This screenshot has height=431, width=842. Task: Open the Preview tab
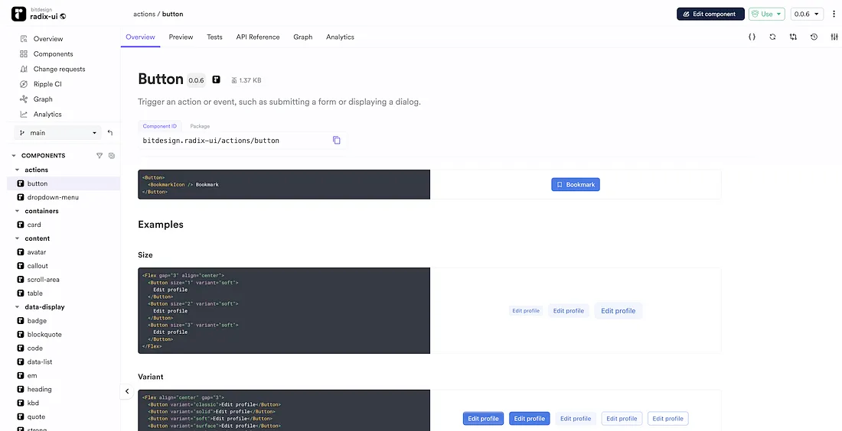click(181, 37)
